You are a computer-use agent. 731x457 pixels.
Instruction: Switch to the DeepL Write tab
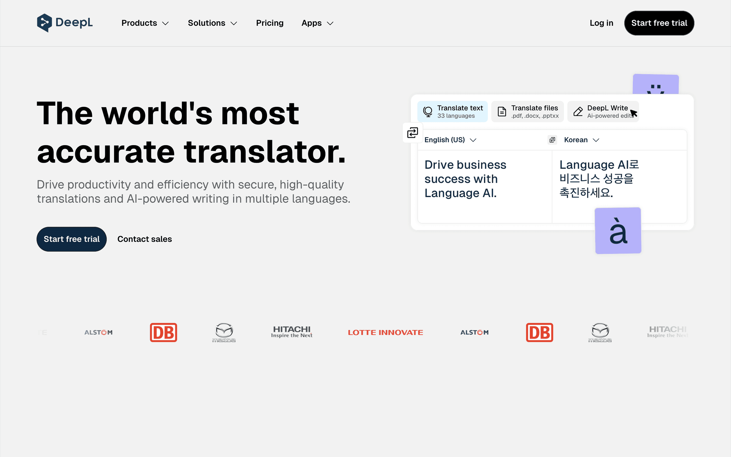[603, 111]
